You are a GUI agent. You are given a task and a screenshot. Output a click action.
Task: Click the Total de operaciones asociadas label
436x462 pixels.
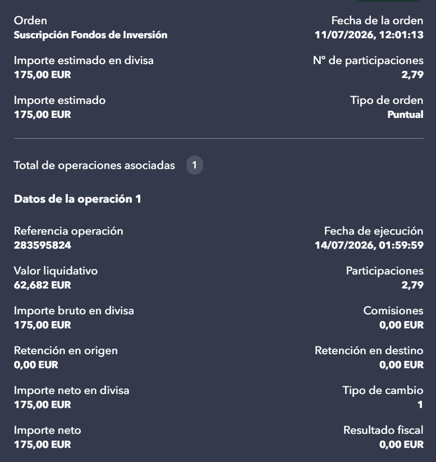[x=94, y=165]
